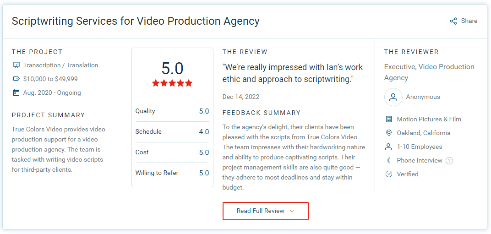Click the review quote about Ian's work
Viewport: 491px width, 234px height.
pos(293,73)
